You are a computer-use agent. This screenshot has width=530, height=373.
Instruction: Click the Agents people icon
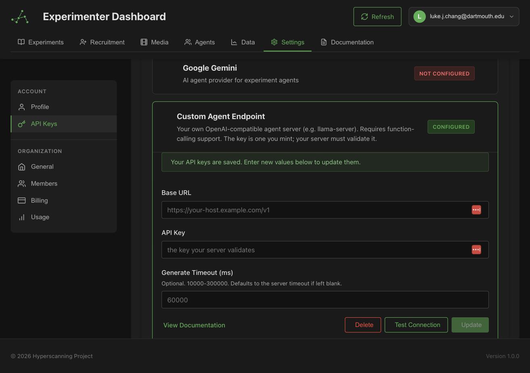(188, 42)
